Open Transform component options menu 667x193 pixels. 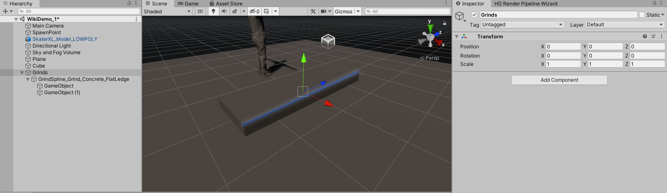pyautogui.click(x=662, y=37)
